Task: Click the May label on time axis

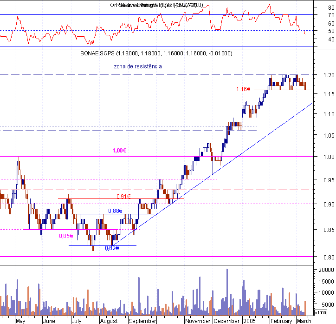Action: 20,321
